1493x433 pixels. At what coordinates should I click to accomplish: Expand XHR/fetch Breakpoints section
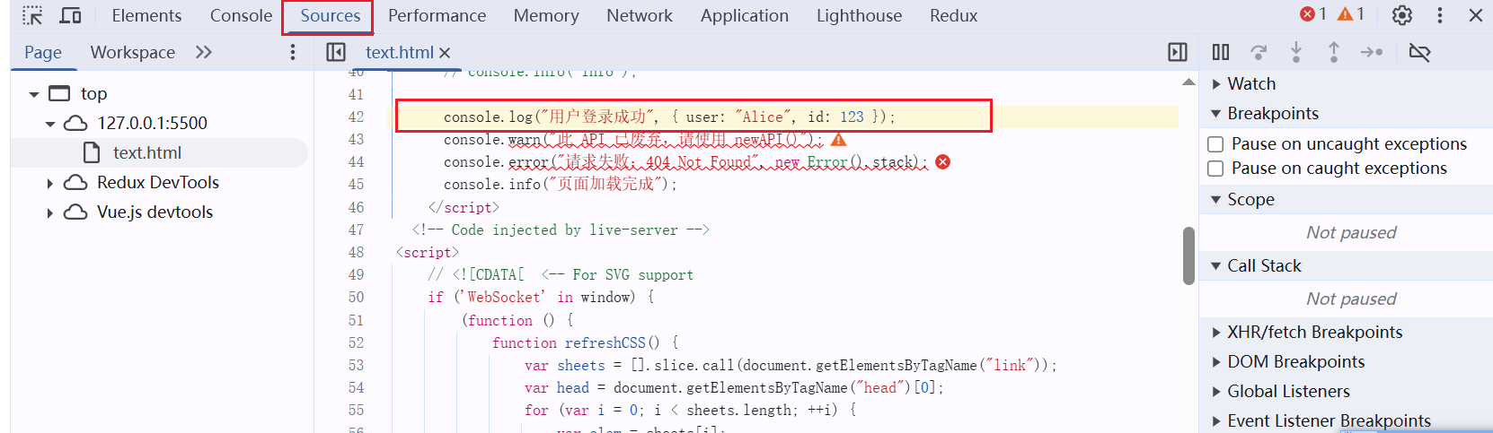pyautogui.click(x=1216, y=333)
